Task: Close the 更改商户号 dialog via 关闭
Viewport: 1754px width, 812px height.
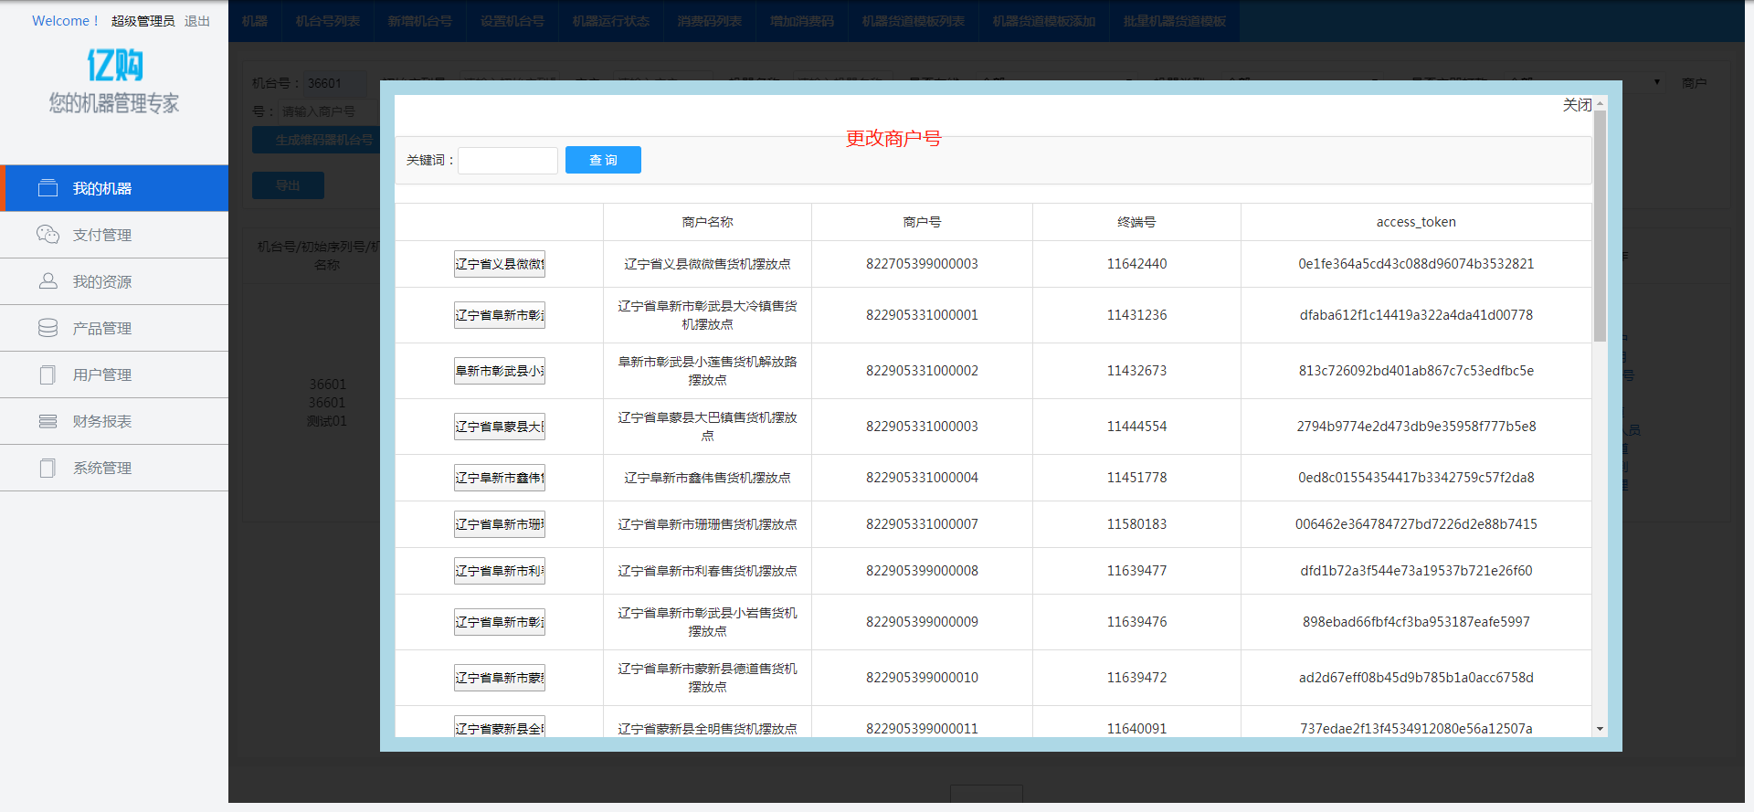Action: pos(1576,105)
